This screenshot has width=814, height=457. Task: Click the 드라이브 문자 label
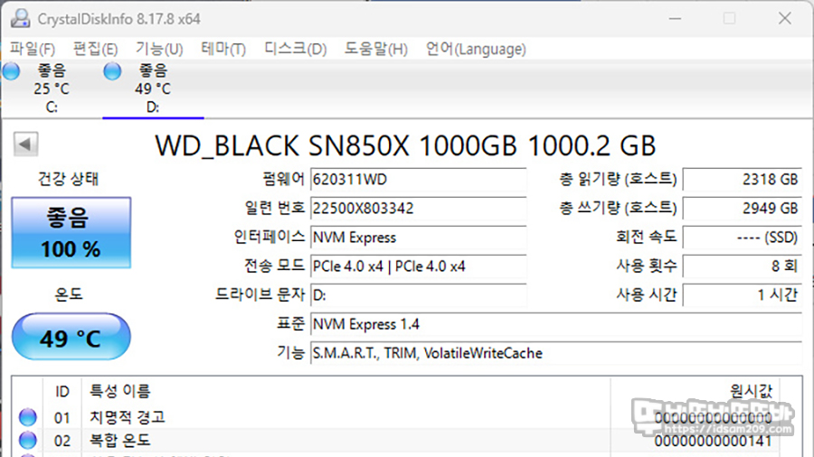(260, 294)
